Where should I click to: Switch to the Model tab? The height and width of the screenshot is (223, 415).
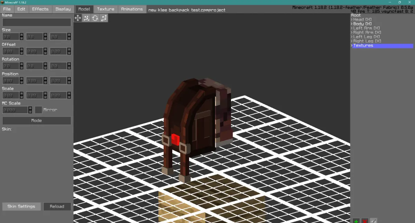(x=84, y=9)
